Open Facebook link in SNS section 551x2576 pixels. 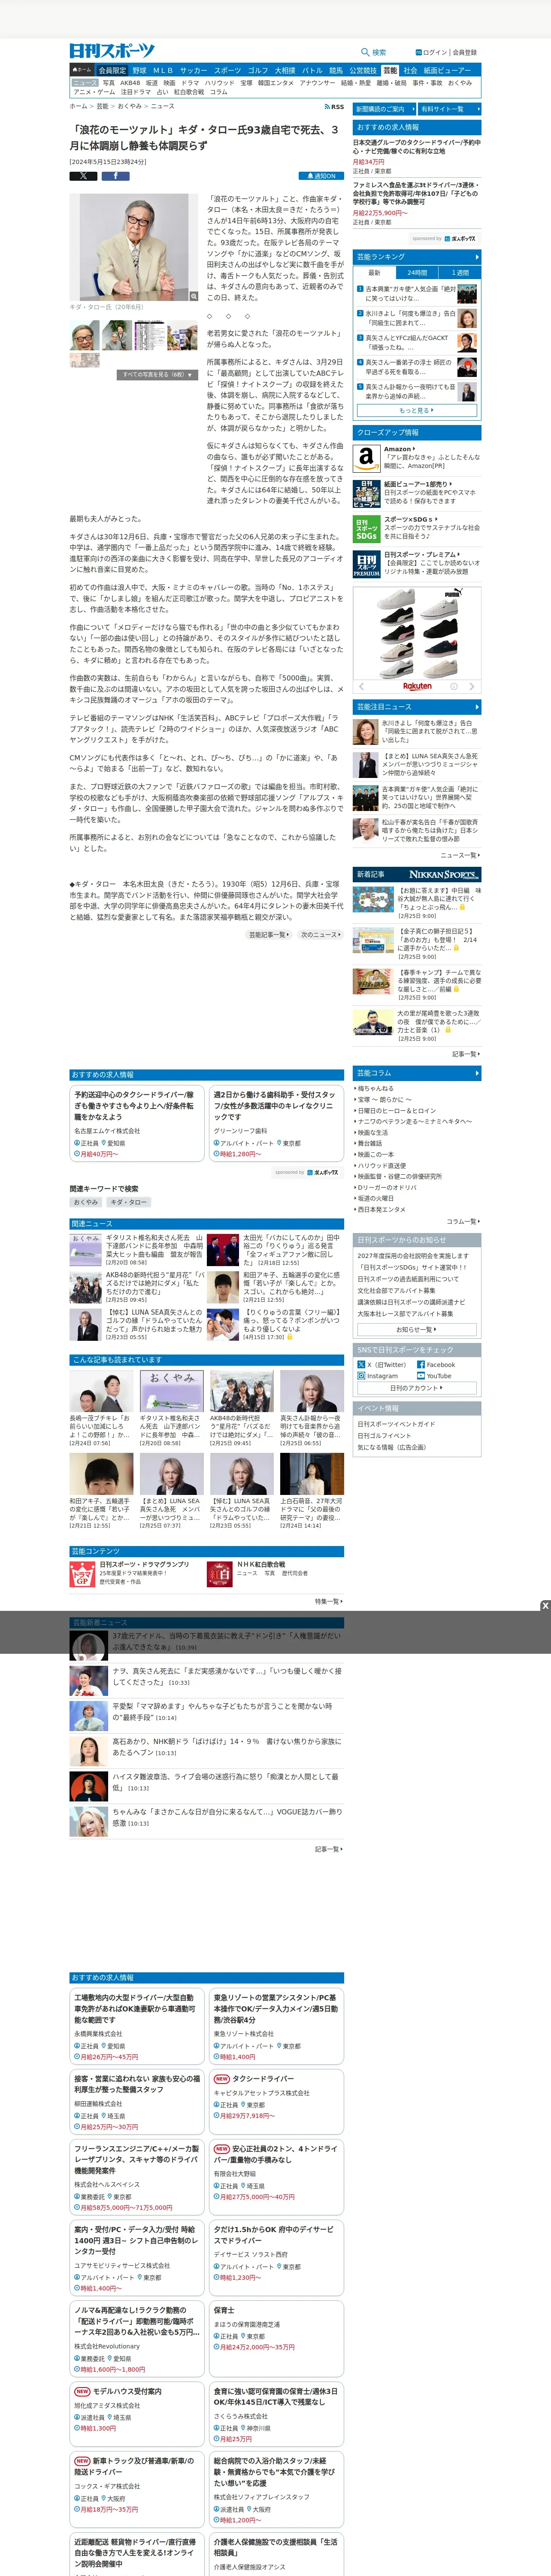(x=436, y=1364)
